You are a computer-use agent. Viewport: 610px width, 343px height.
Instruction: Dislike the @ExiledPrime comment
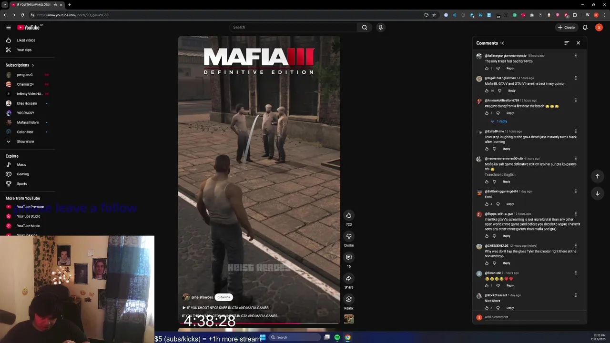[495, 149]
